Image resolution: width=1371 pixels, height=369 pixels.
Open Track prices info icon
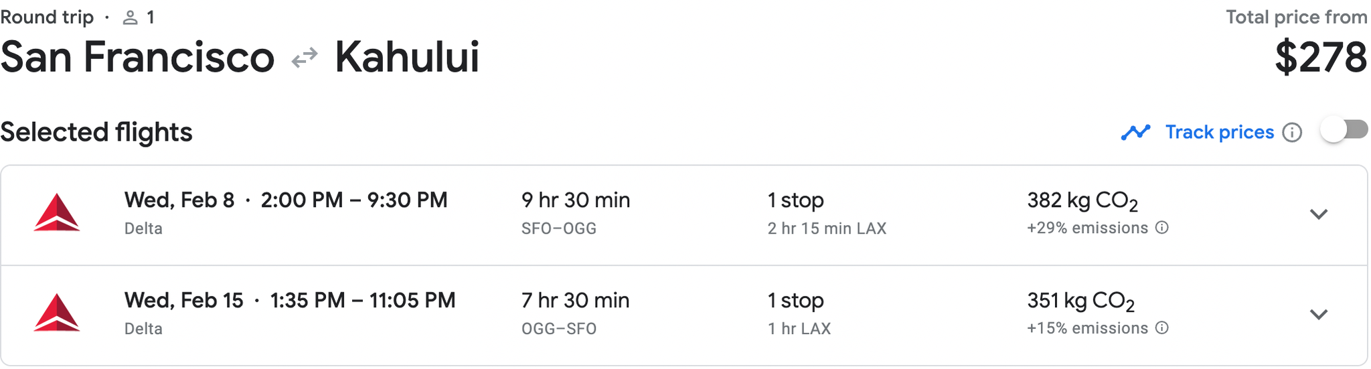[1292, 133]
